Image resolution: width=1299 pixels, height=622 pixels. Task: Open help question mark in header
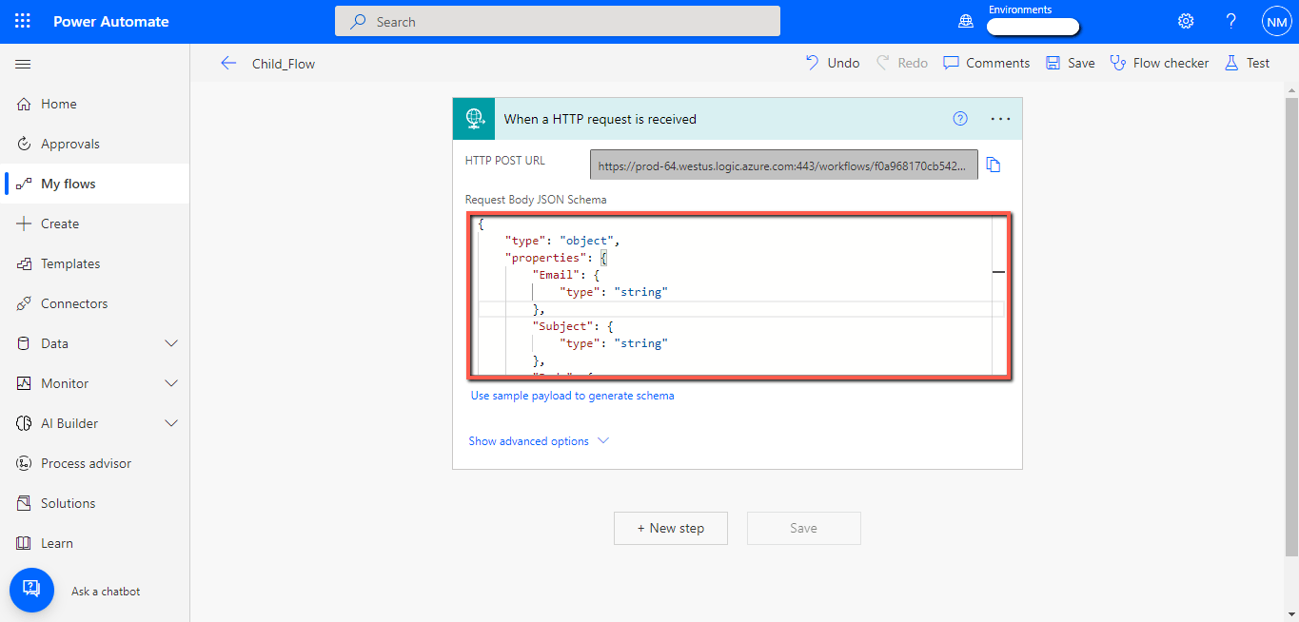coord(1231,21)
